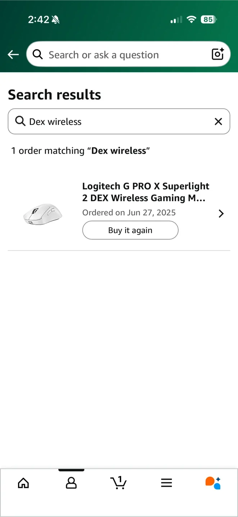This screenshot has height=517, width=238.
Task: Open the Logitech G PRO X Superlight title link
Action: coord(145,192)
